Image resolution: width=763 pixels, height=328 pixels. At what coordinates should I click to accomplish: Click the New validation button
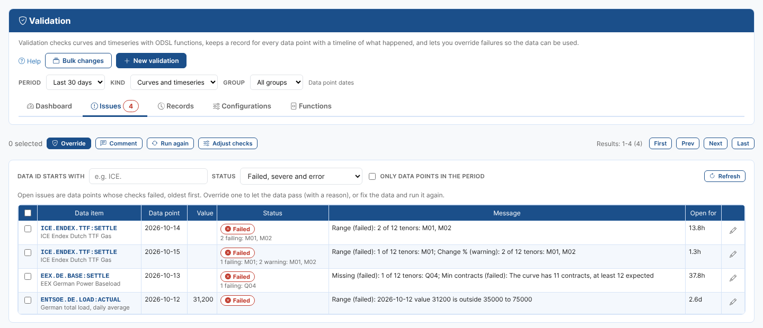coord(151,61)
